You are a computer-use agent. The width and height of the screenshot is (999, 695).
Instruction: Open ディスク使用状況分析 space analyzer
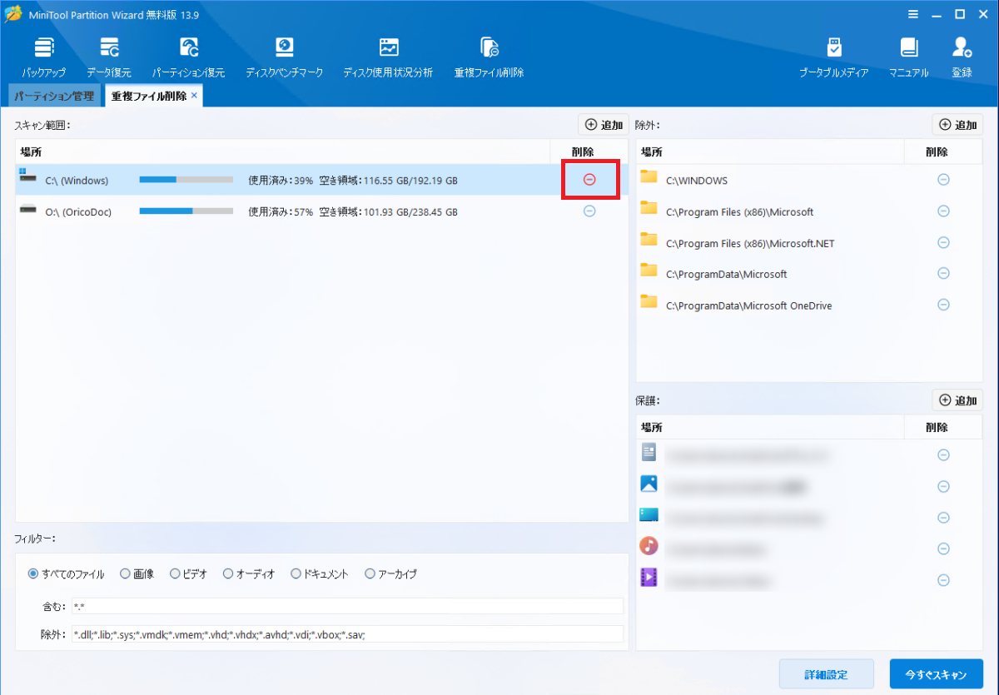click(x=388, y=57)
